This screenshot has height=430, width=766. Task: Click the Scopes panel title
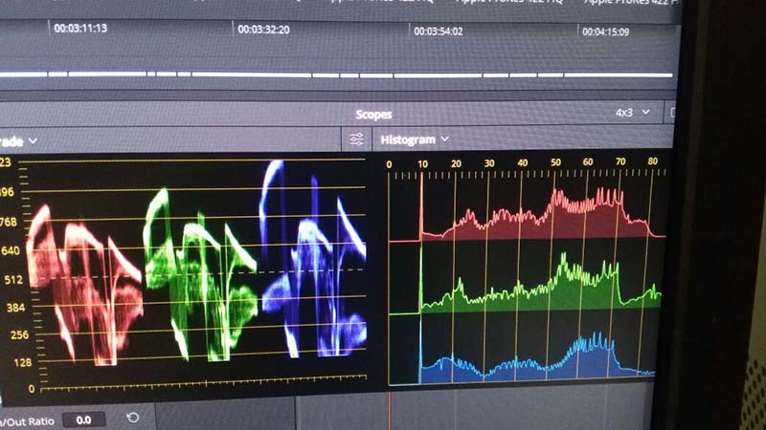click(x=373, y=115)
